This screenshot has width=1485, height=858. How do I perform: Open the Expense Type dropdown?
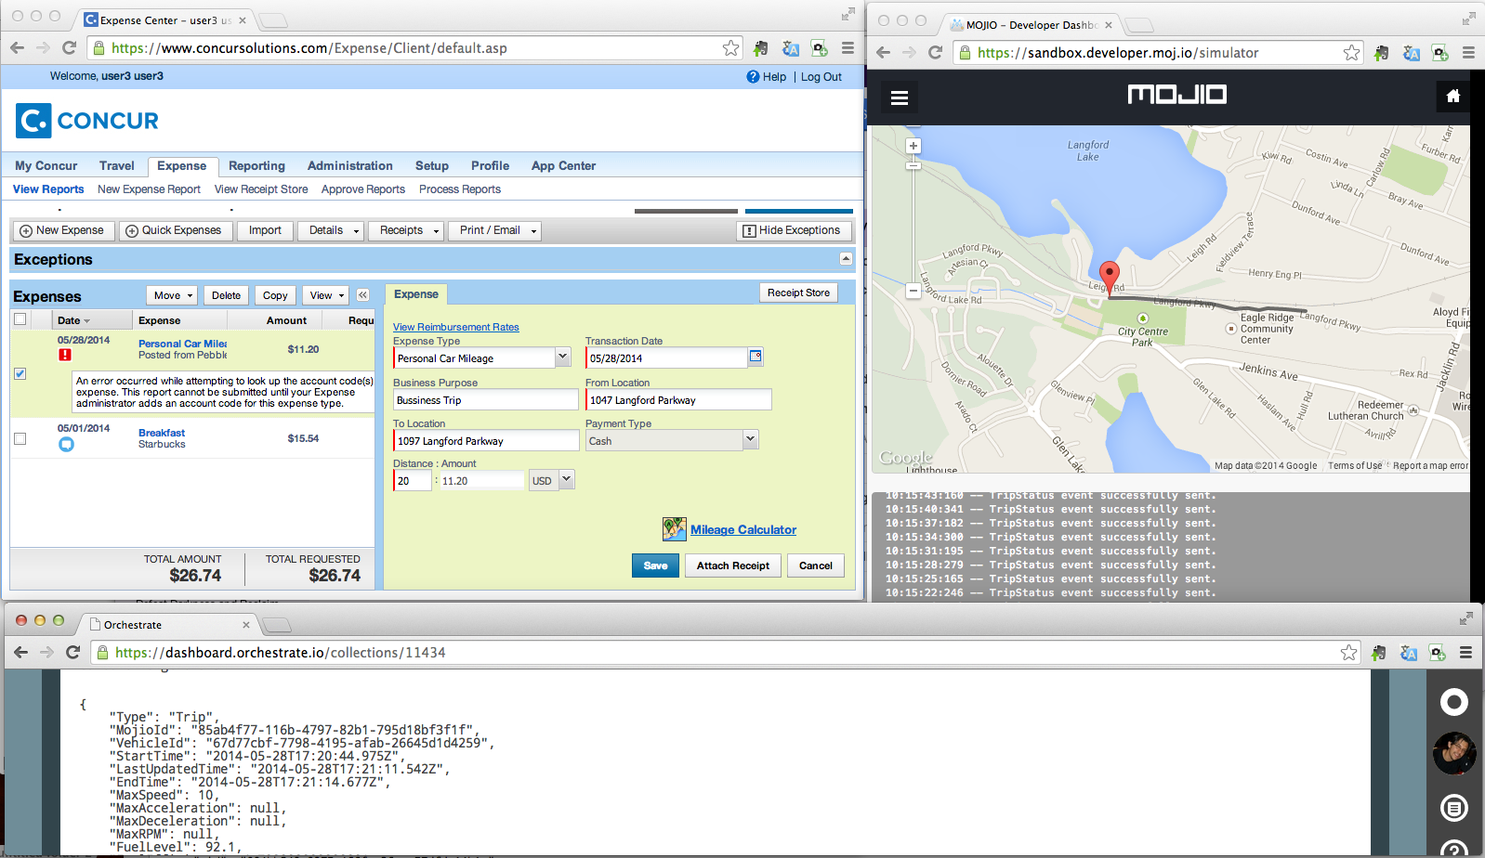[562, 357]
